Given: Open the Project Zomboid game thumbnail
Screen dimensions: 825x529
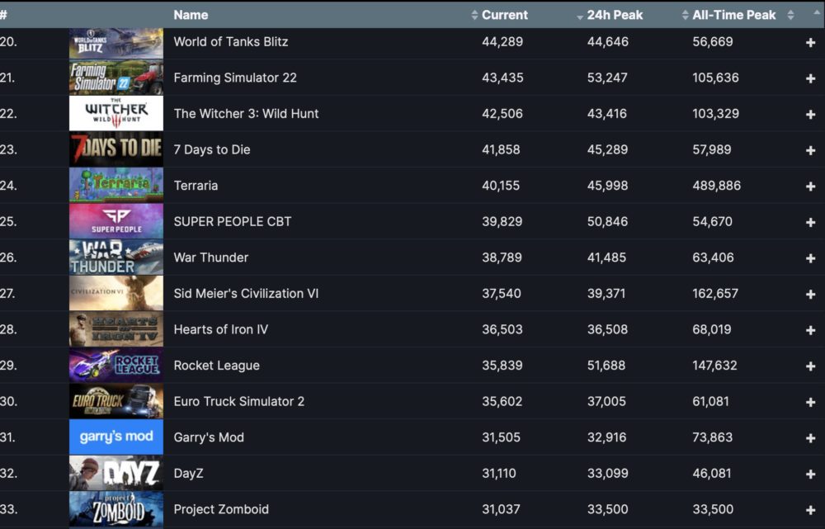Looking at the screenshot, I should [116, 509].
